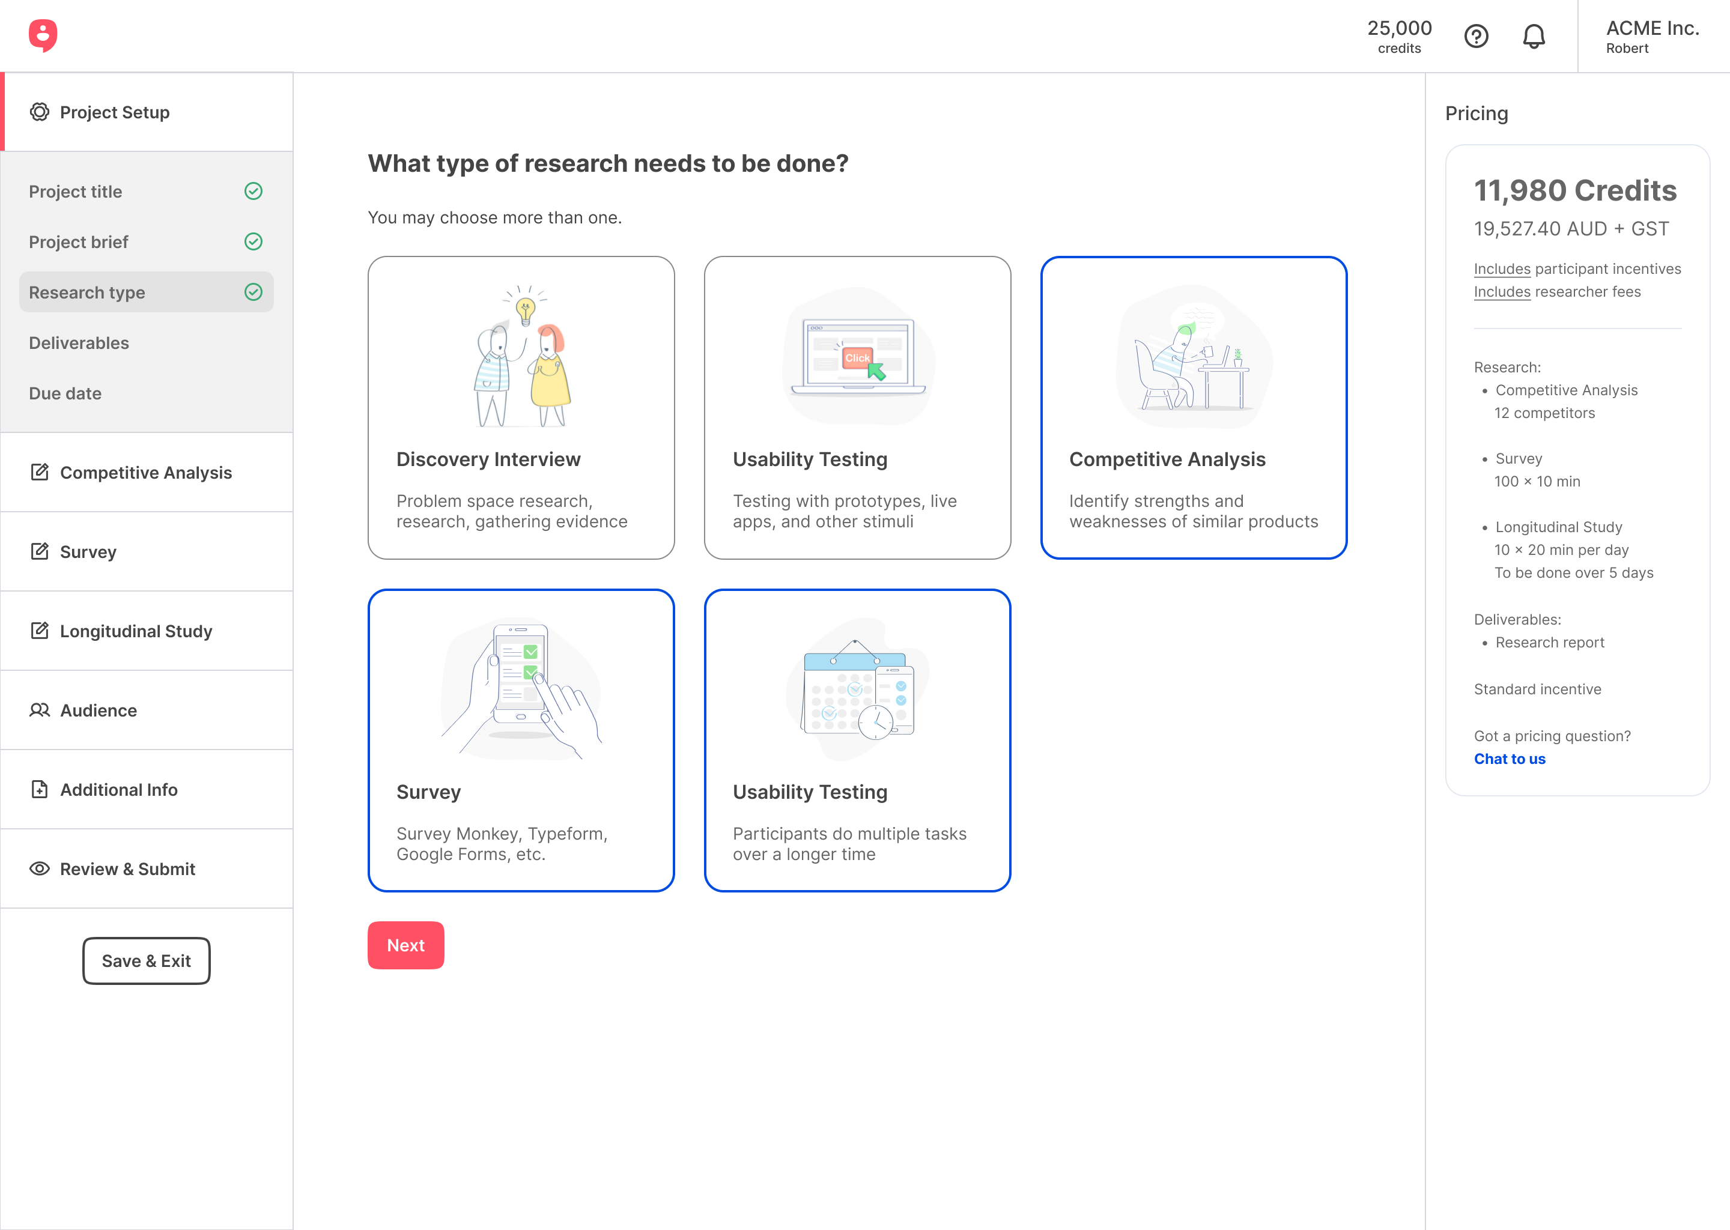Click the Review & Submit eye icon

(40, 868)
